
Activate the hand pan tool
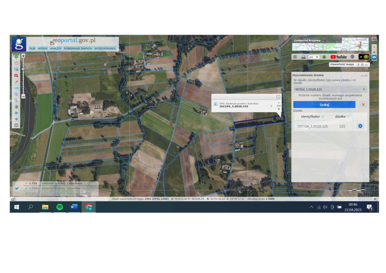pos(16,63)
